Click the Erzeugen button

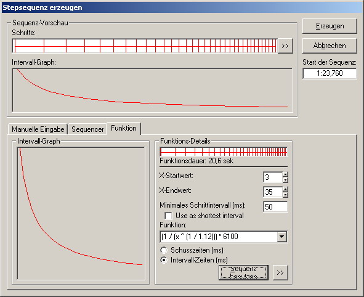[x=330, y=26]
